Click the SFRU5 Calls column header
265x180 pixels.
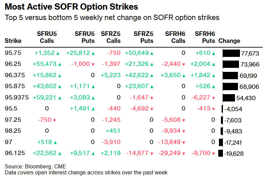coord(45,37)
